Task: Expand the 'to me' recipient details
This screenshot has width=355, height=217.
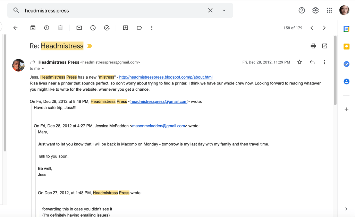Action: 43,69
